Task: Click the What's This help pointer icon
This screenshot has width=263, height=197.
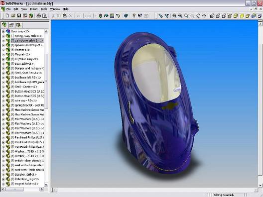Action: 140,16
